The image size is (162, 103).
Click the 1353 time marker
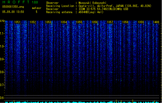pyautogui.click(x=48, y=22)
